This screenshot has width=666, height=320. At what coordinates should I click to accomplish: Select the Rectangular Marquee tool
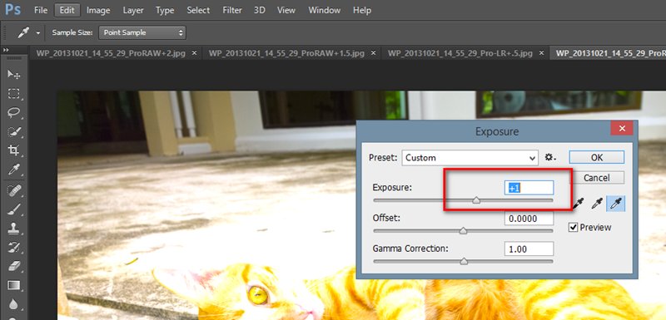(x=14, y=94)
